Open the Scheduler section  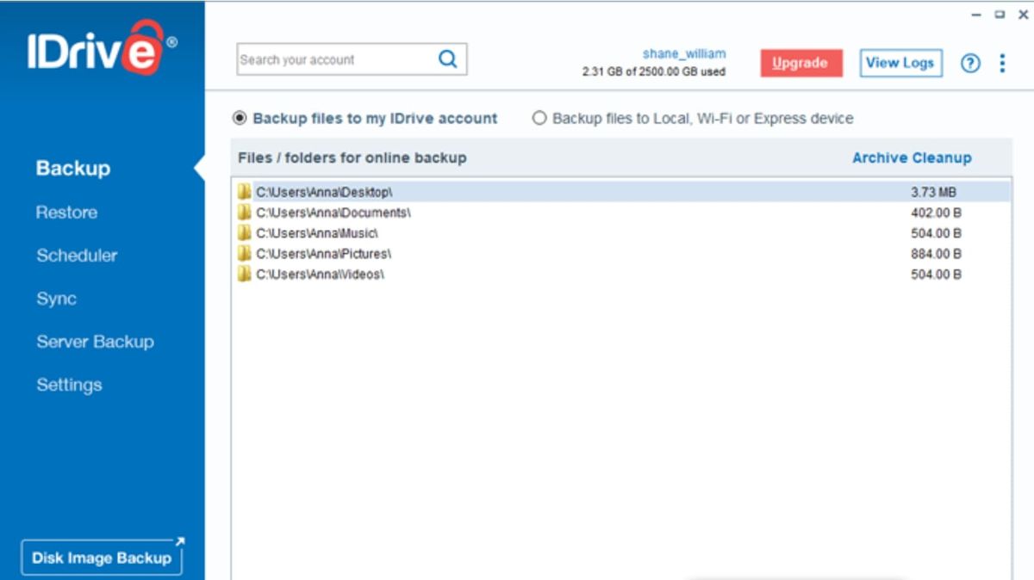(77, 256)
